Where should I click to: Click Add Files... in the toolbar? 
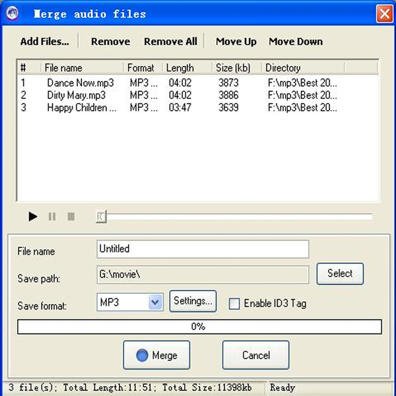pos(44,42)
